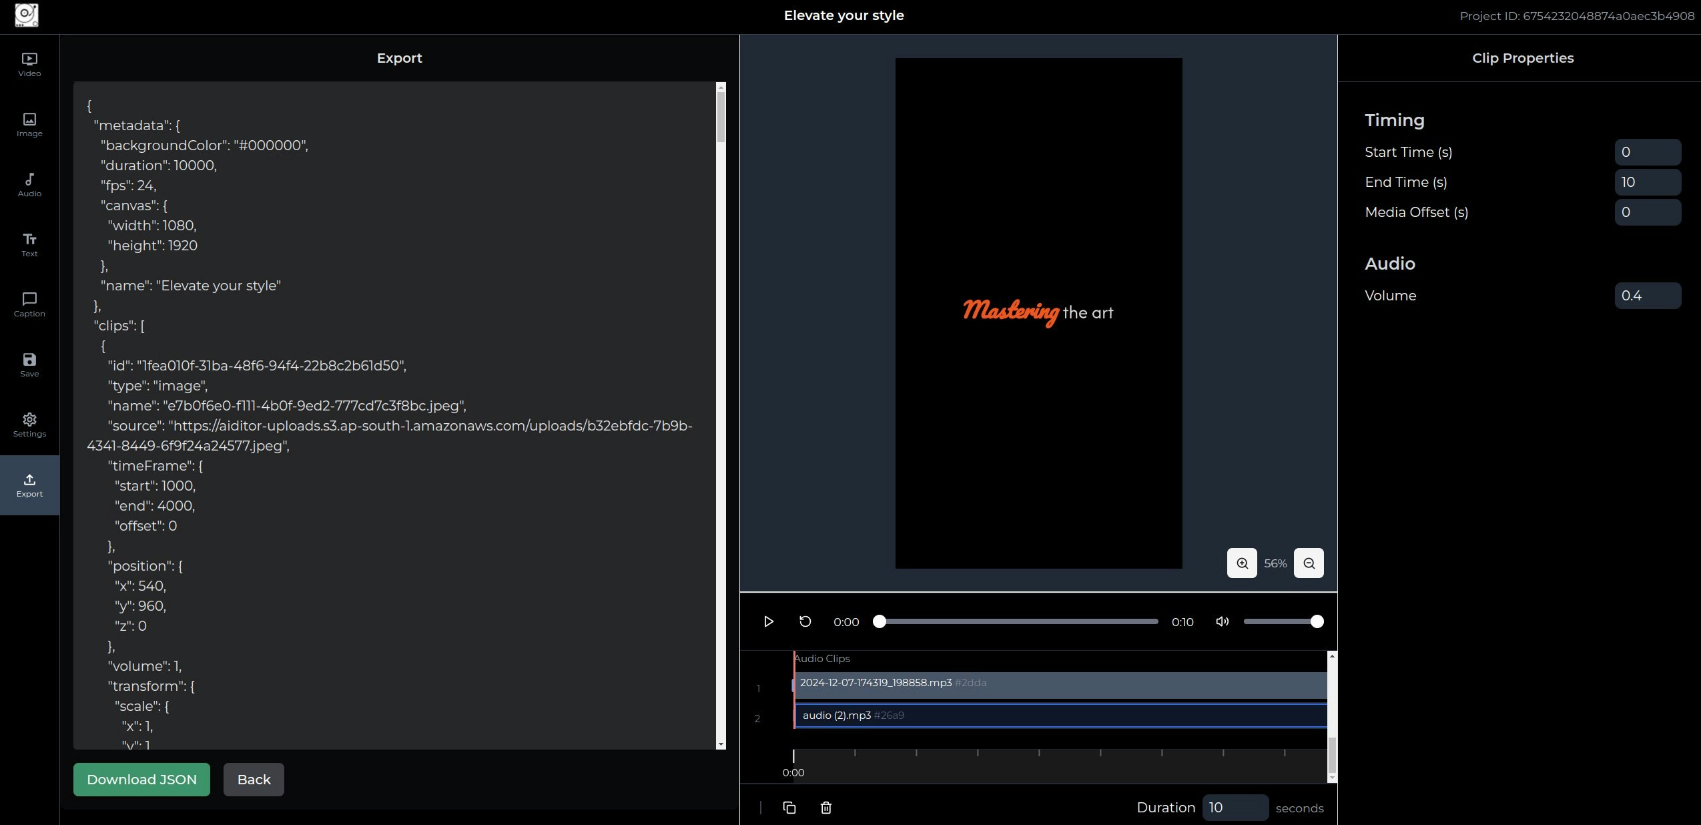
Task: Open the Audio sidebar panel
Action: point(29,185)
